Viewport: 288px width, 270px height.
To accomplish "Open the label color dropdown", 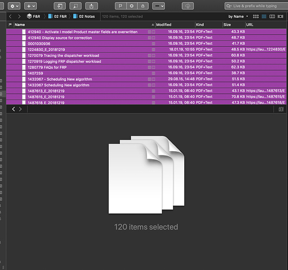I will [x=158, y=6].
